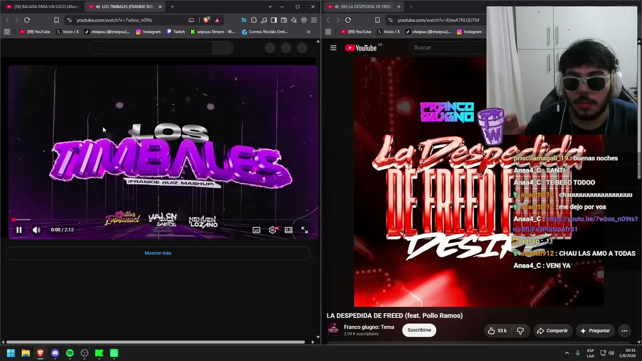Mute the Los Timbales video volume
The image size is (642, 361).
36,230
